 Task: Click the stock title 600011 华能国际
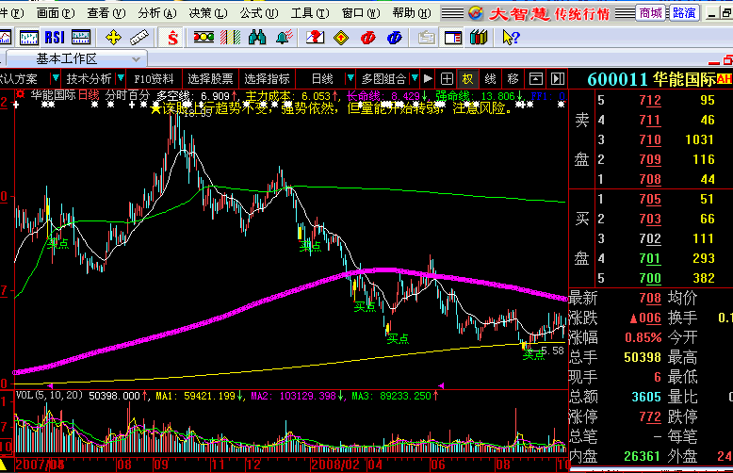[651, 79]
